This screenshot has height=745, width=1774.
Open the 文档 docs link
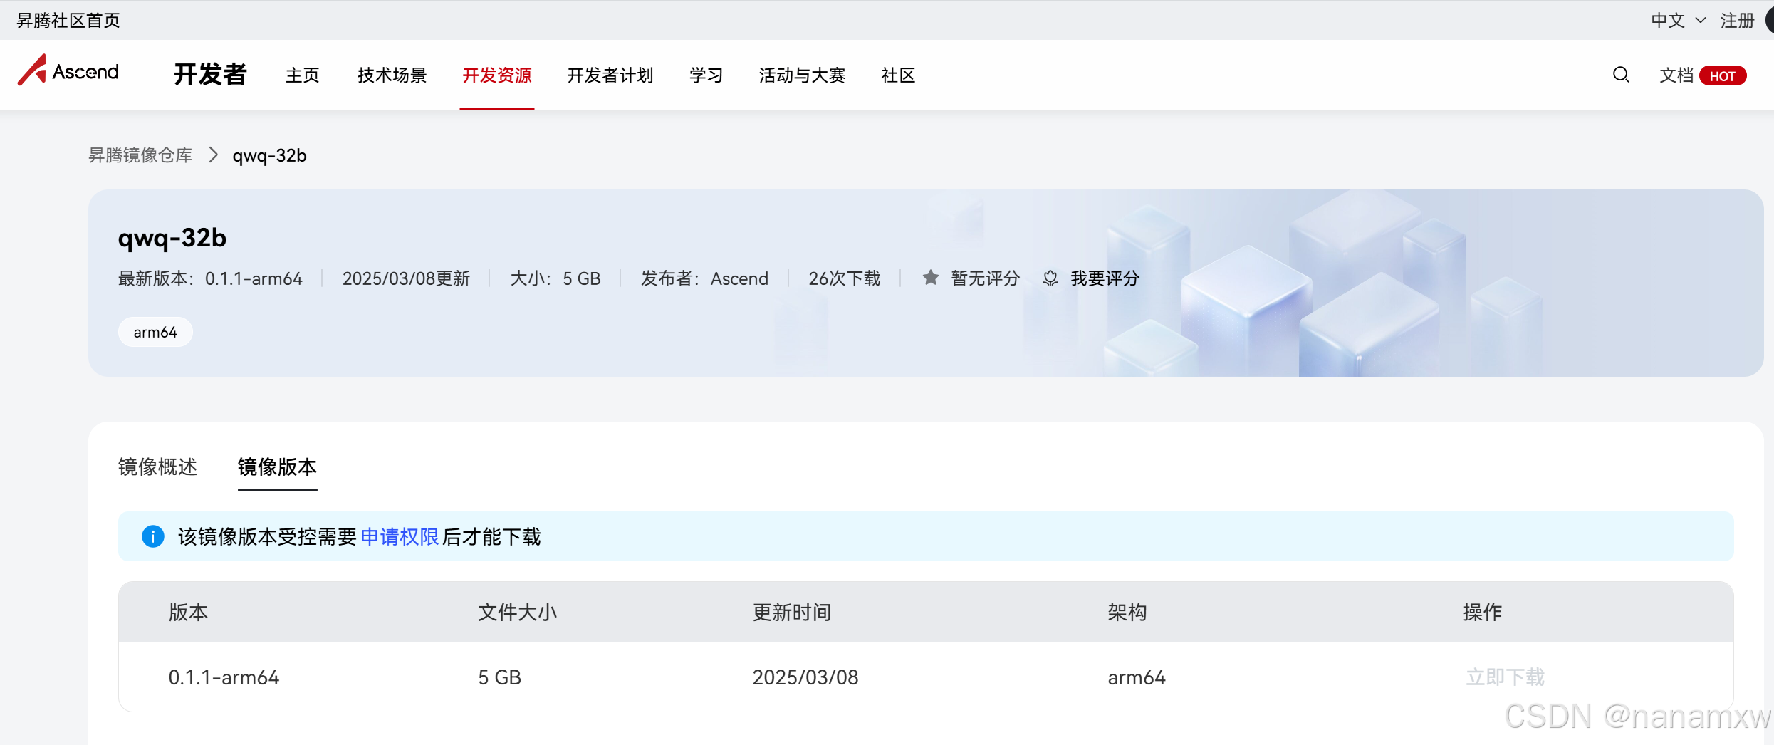[1676, 75]
